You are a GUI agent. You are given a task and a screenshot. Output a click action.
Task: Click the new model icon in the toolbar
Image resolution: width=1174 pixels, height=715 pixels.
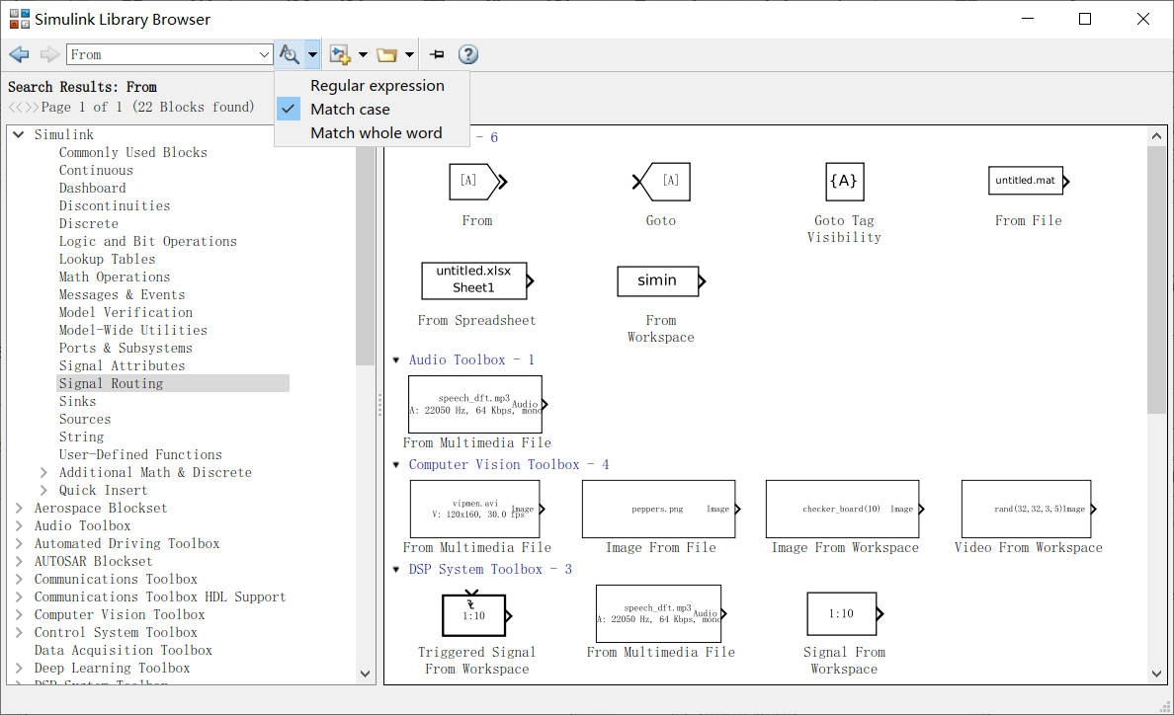(339, 54)
